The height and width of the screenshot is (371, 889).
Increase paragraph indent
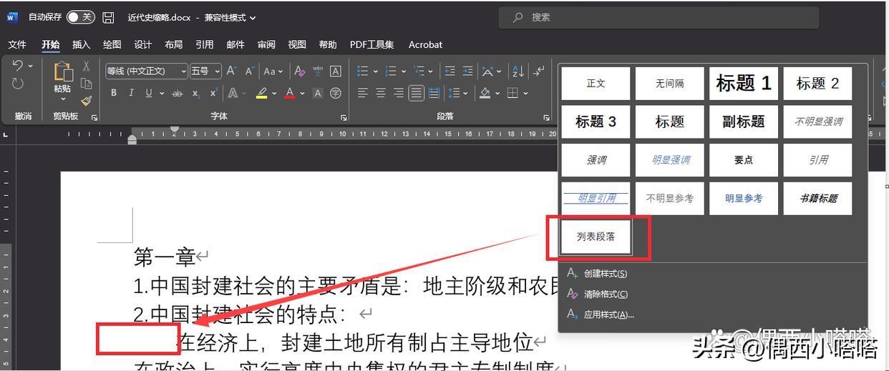[x=467, y=71]
